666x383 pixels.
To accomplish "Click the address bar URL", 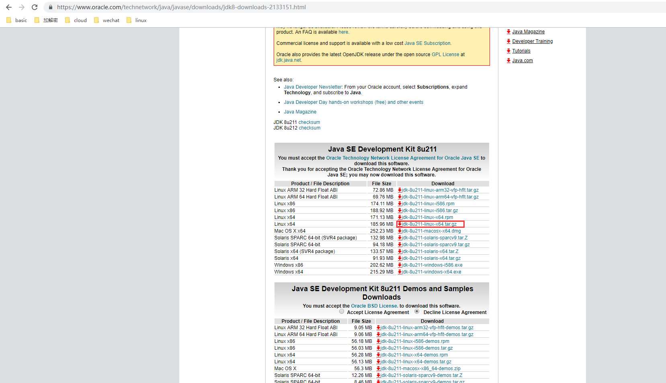I will (181, 7).
